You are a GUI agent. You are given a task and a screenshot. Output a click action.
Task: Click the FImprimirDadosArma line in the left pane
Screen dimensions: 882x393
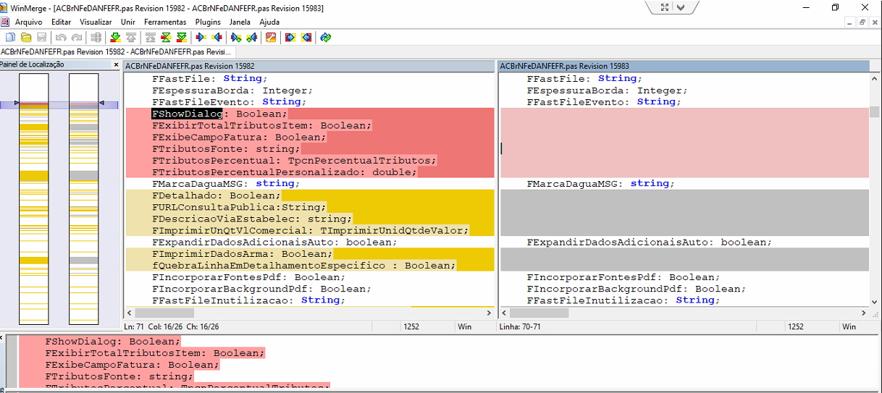242,254
